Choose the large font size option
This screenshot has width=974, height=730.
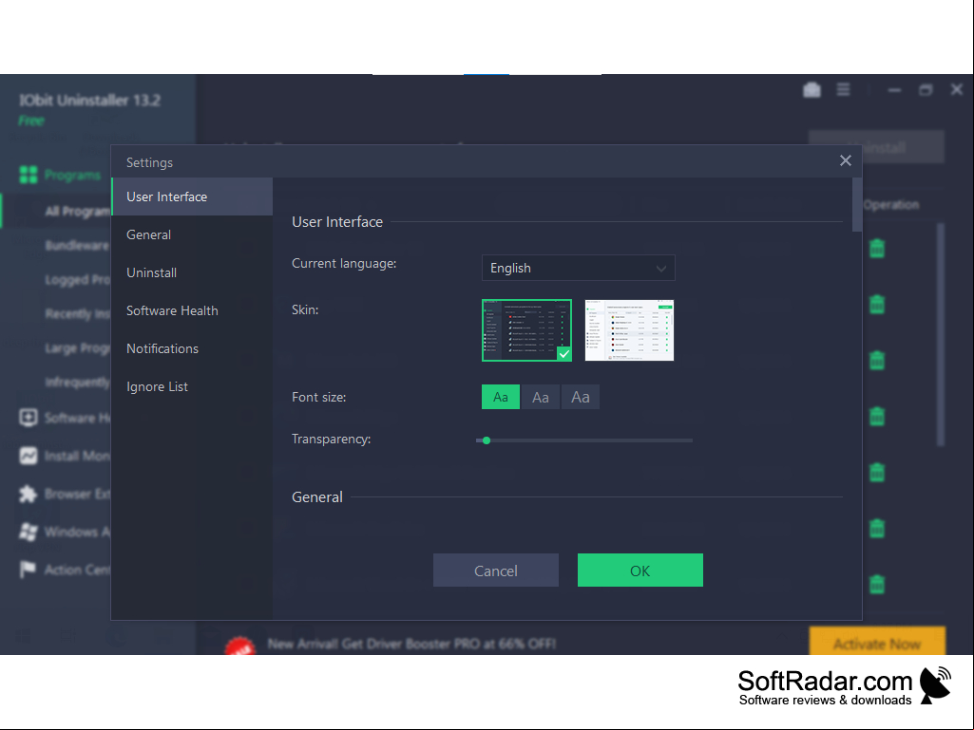click(x=581, y=398)
